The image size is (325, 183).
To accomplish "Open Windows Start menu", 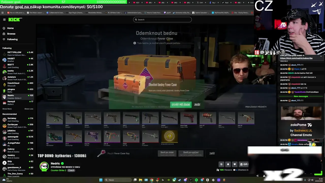I will [101, 180].
